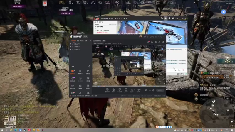The width and height of the screenshot is (235, 132).
Task: Click the user avatar in streaming app title bar
Action: click(x=140, y=37)
